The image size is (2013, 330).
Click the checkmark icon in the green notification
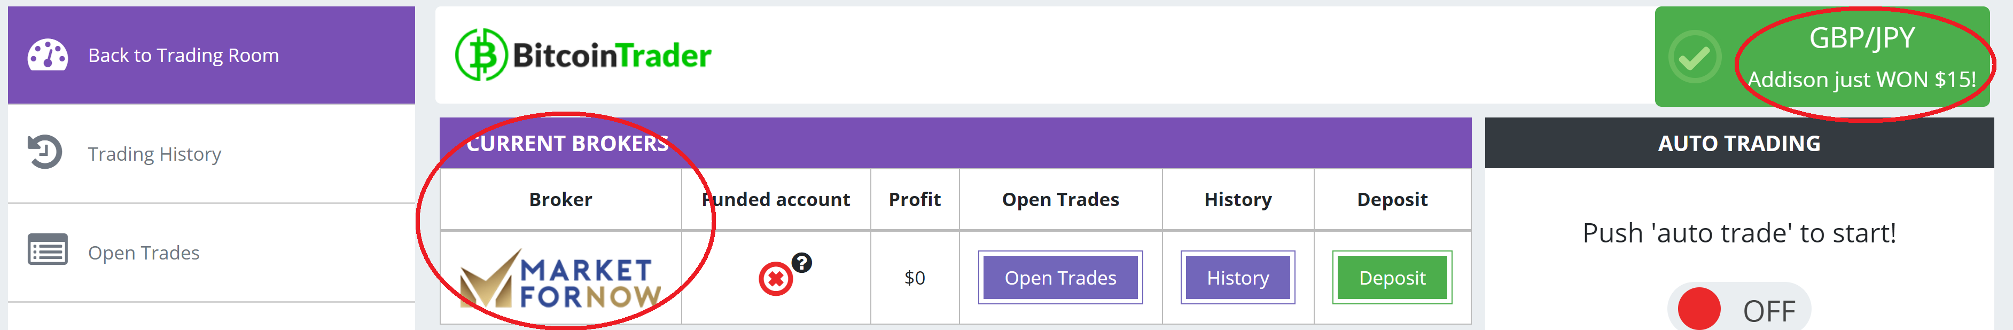1694,57
